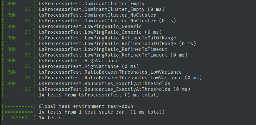Click the green PASSED label
The image size is (256, 125).
click(x=18, y=118)
